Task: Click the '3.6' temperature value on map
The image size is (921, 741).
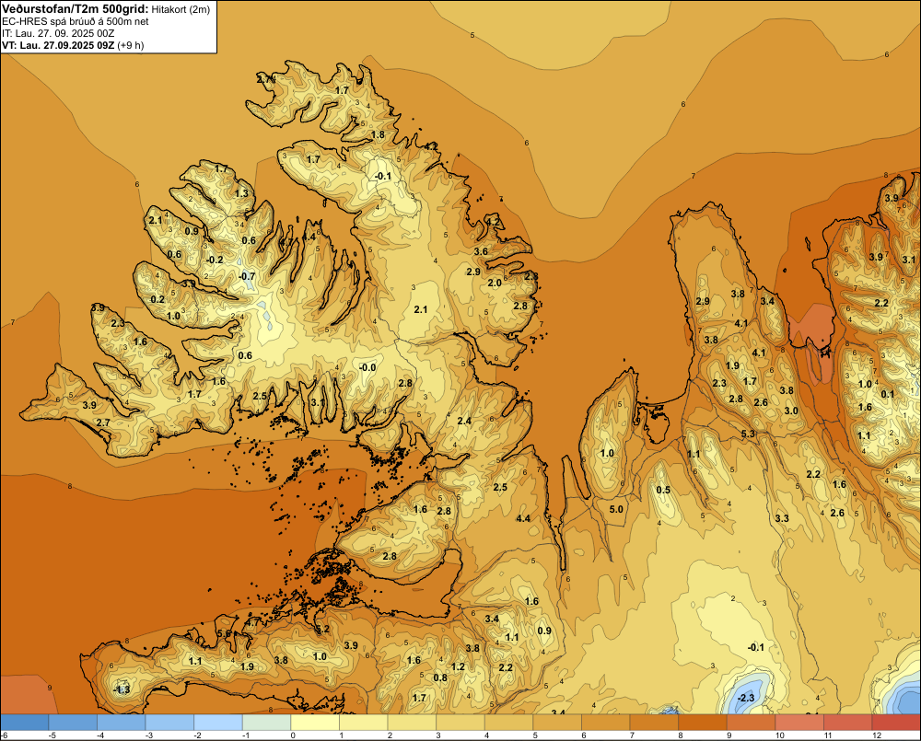Action: click(x=481, y=251)
